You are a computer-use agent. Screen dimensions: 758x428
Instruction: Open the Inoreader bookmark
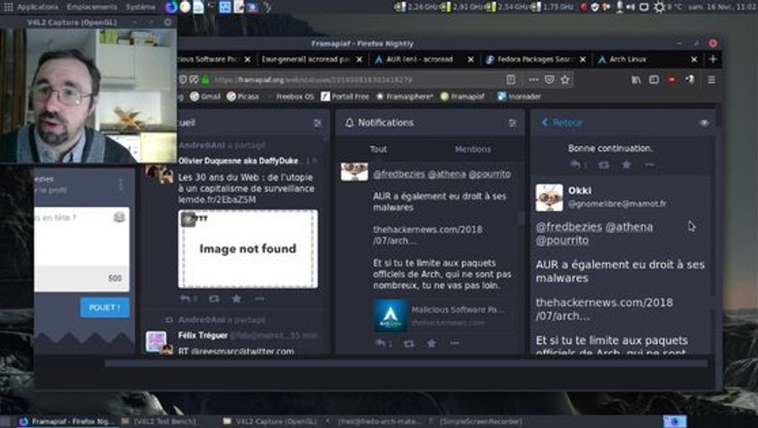pos(519,96)
